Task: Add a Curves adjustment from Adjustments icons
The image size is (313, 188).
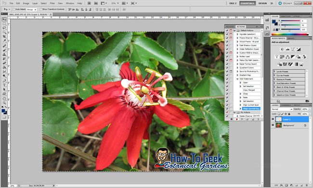Action: click(293, 49)
